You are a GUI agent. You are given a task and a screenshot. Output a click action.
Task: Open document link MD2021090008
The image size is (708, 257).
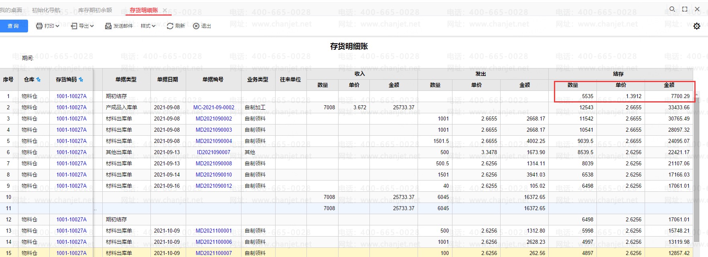tap(214, 164)
